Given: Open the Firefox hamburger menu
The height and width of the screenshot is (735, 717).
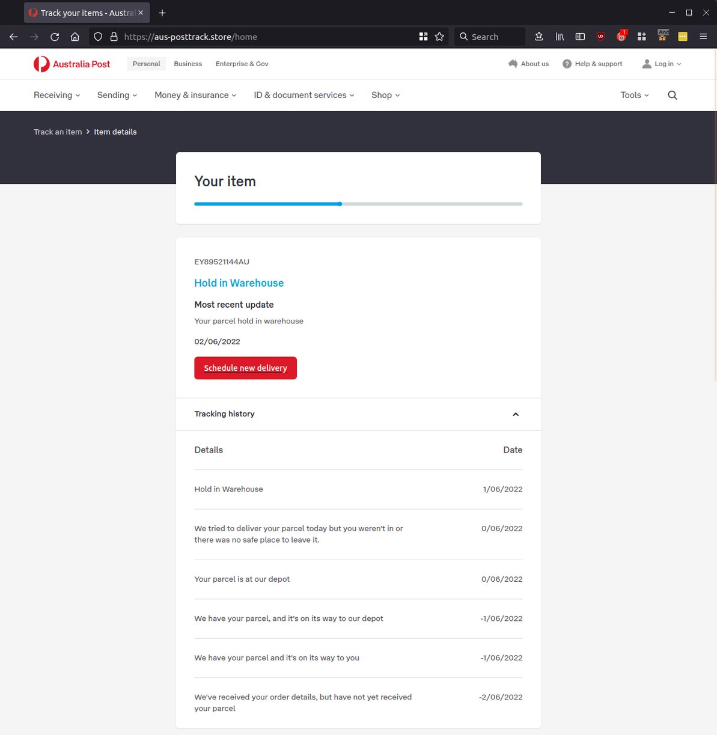Looking at the screenshot, I should click(x=703, y=37).
